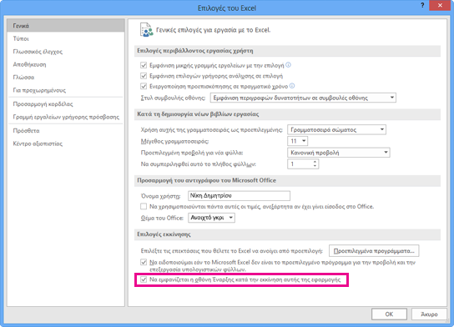Toggle Εμφάνιση μικρής γραμμής εργαλείων checkbox
This screenshot has width=454, height=327.
pyautogui.click(x=144, y=65)
